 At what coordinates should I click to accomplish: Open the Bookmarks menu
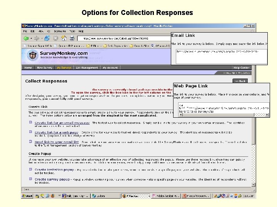[60, 31]
